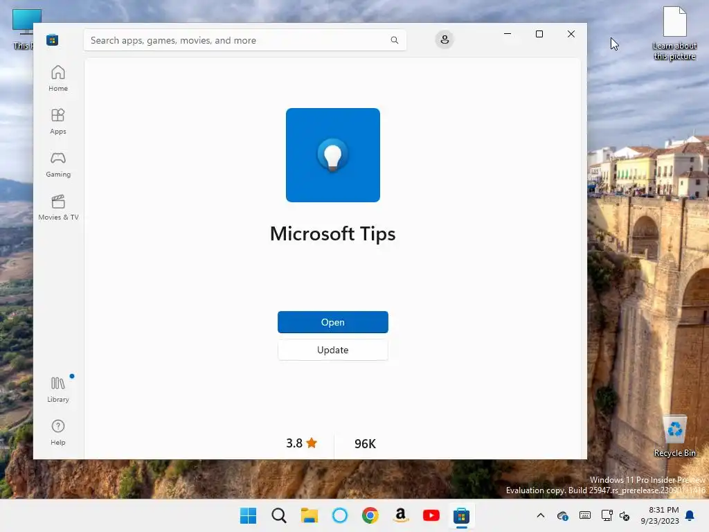Open Amazon from taskbar
Viewport: 709px width, 532px height.
tap(401, 515)
